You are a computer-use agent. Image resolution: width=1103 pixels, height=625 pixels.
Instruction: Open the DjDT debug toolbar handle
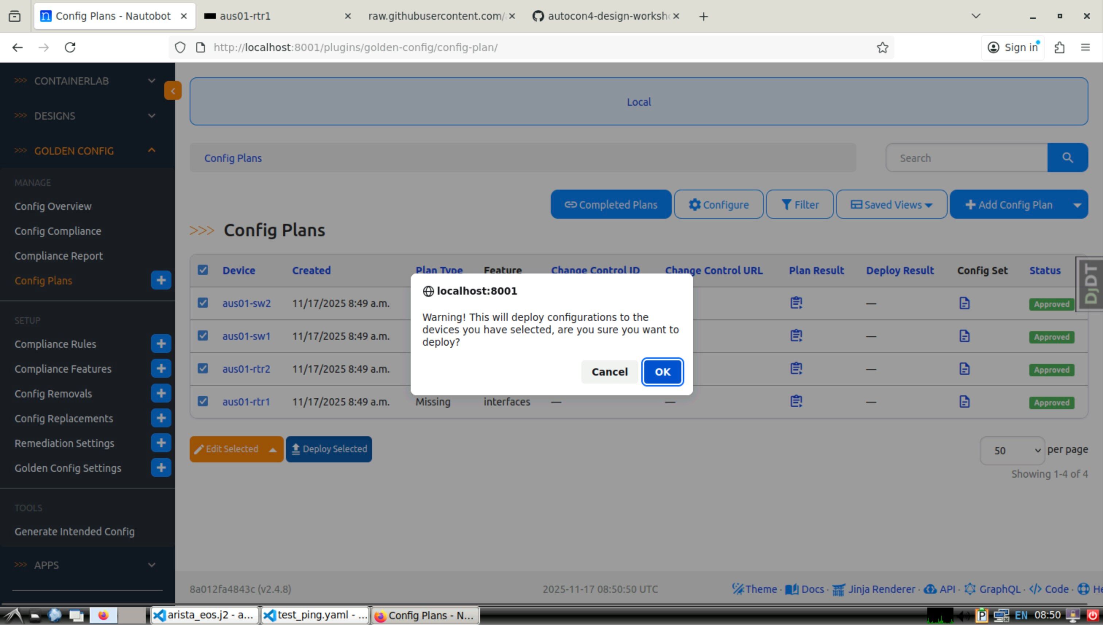1091,284
